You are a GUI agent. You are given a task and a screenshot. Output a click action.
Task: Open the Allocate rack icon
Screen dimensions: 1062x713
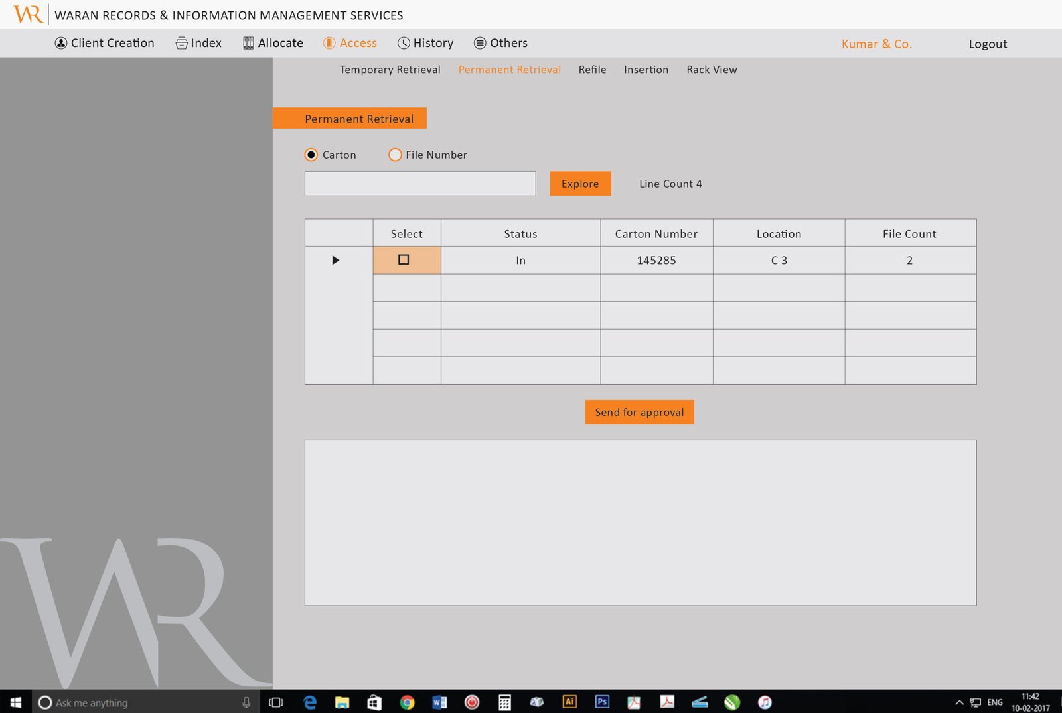(x=248, y=43)
